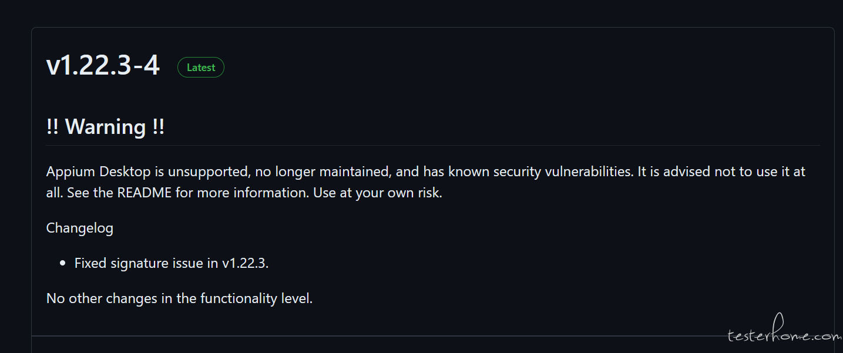Viewport: 843px width, 353px height.
Task: Click the divider line below the Warning heading
Action: click(433, 145)
